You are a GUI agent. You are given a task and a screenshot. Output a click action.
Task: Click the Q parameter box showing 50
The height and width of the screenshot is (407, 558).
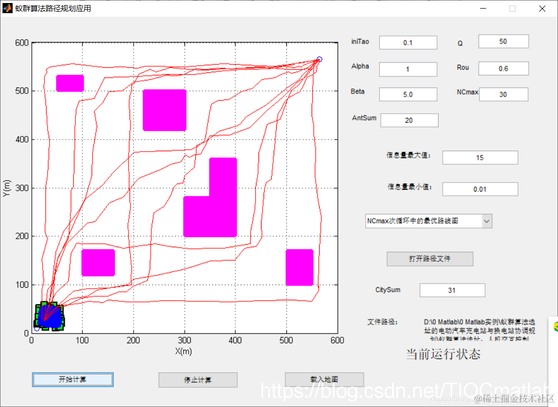503,41
